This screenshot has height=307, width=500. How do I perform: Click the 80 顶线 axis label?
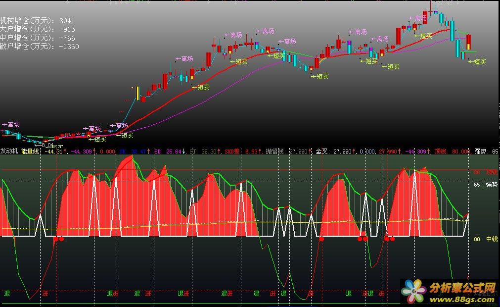pos(485,172)
